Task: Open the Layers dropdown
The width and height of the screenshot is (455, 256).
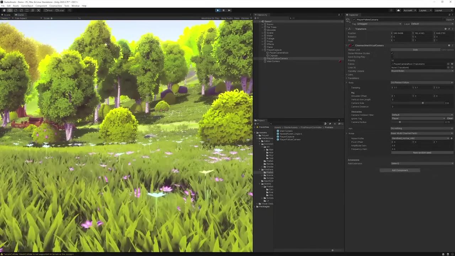Action: point(425,10)
